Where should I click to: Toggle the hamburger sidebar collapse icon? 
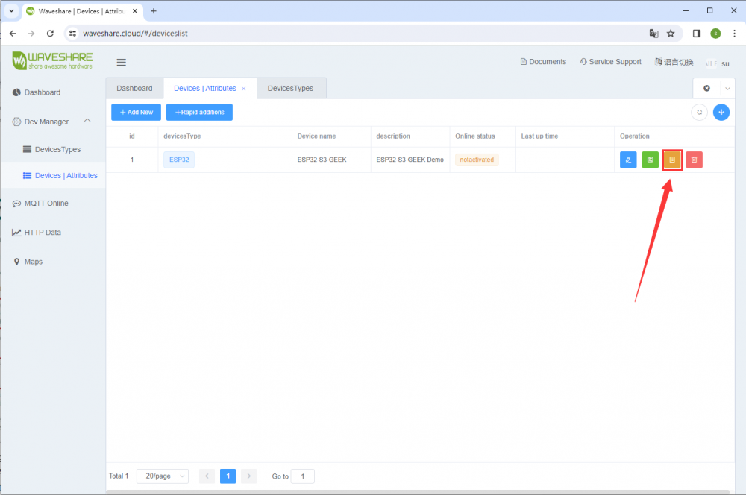[122, 63]
